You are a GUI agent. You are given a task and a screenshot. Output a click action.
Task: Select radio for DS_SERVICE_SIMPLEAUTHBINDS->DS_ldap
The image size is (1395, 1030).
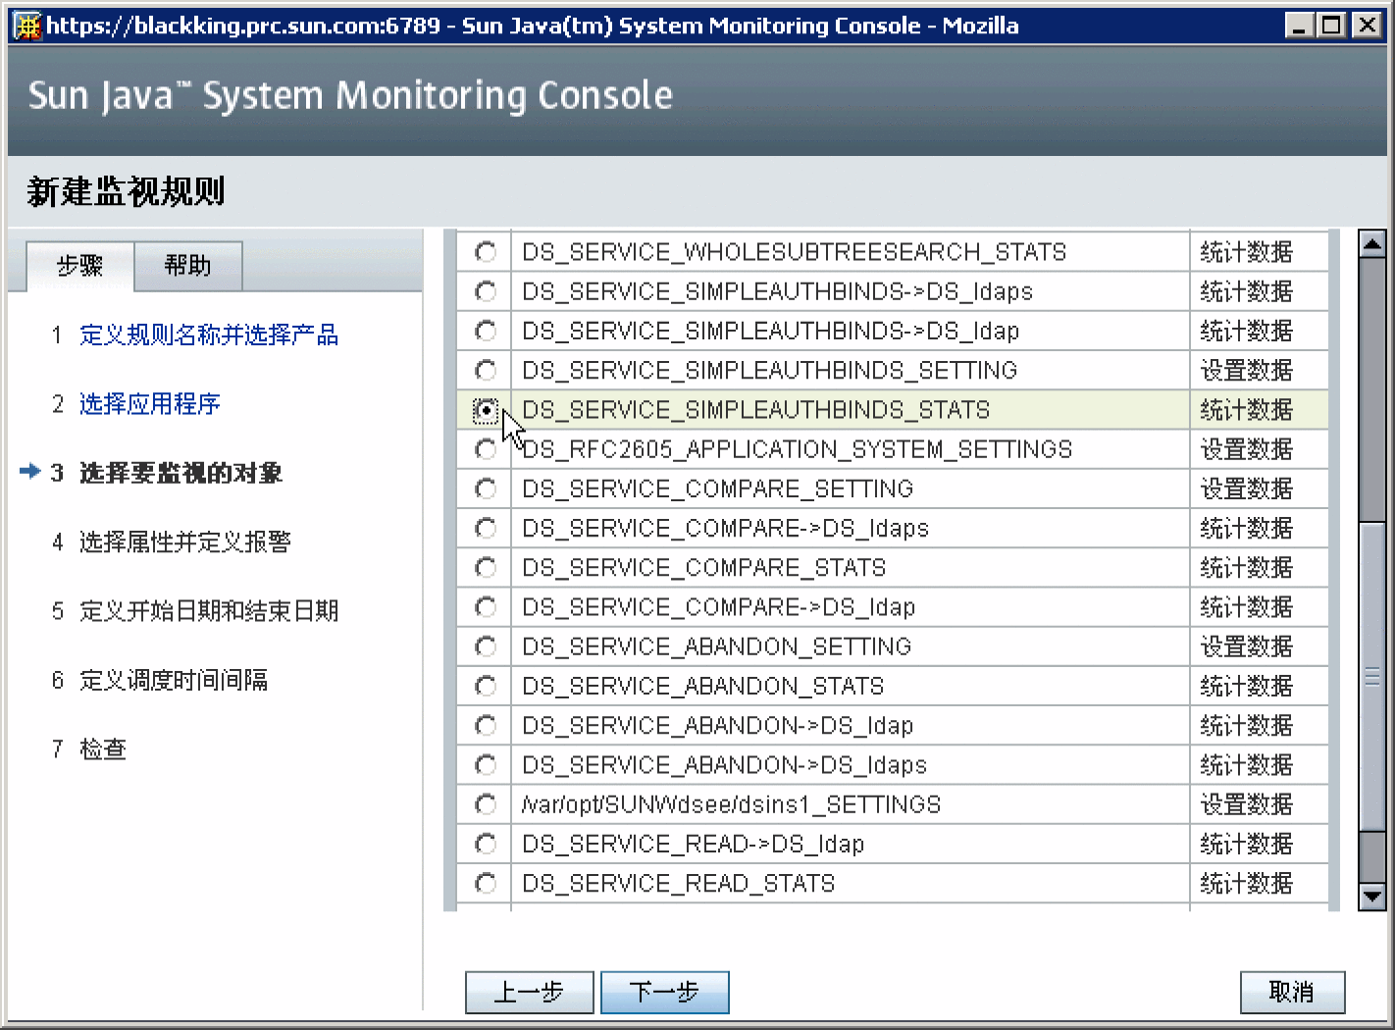point(486,331)
